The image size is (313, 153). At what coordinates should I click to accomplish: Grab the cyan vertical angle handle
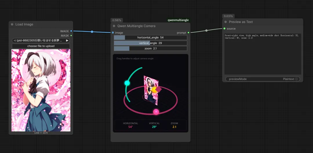point(127,83)
